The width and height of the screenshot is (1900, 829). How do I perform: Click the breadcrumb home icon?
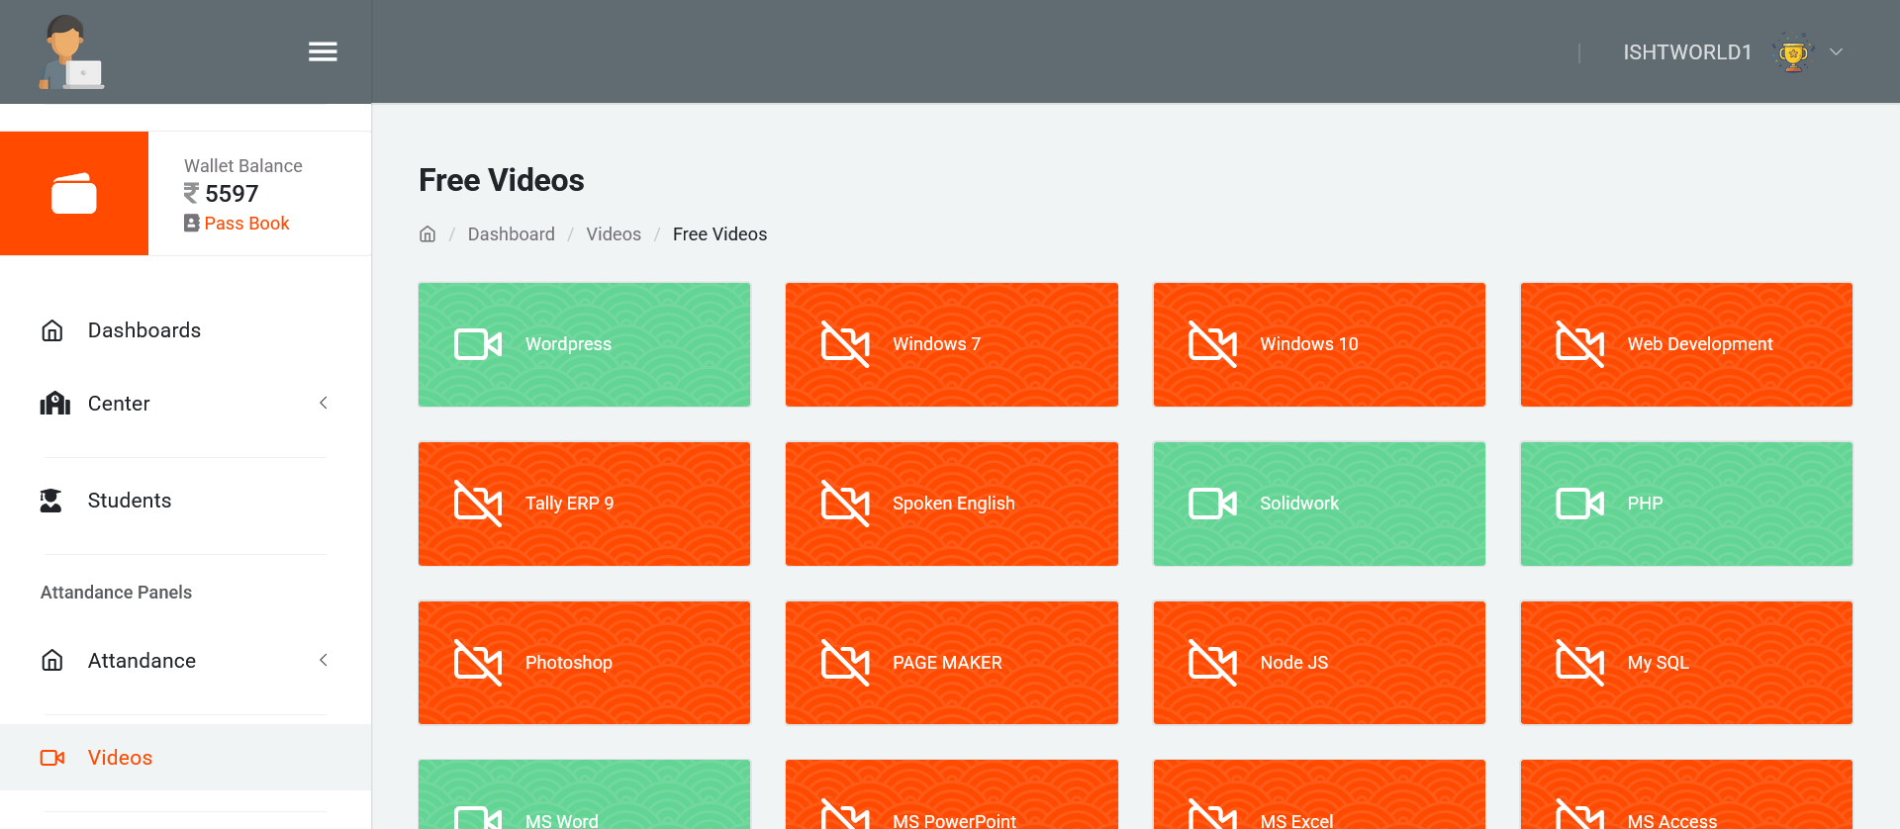coord(427,234)
